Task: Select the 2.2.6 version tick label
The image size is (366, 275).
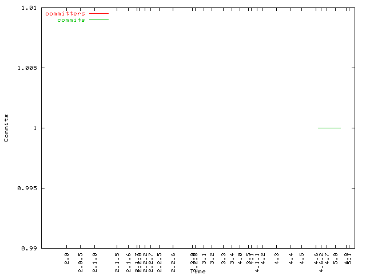Action: click(173, 261)
